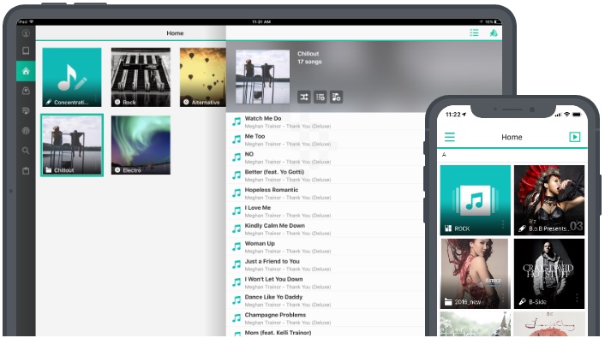The height and width of the screenshot is (338, 605).
Task: Click the add-music button beside the list-view button
Action: 336,97
